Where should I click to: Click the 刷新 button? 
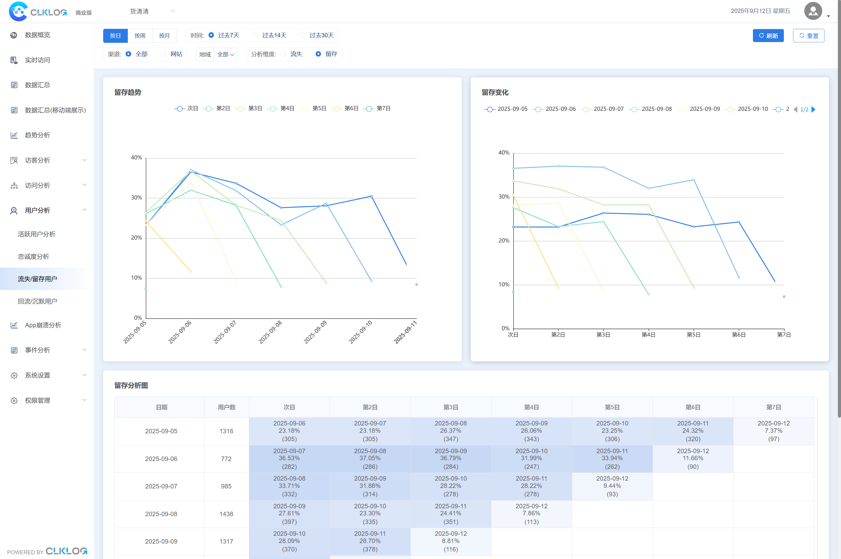(x=768, y=36)
